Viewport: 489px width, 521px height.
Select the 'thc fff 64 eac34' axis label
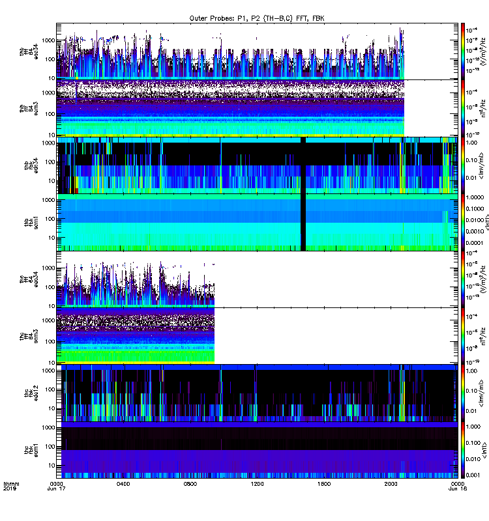click(29, 279)
